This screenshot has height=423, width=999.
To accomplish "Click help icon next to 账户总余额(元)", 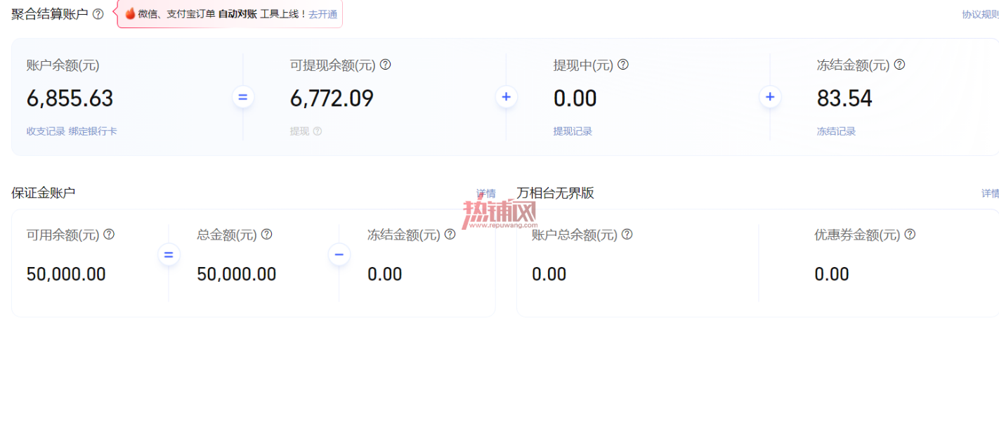I will click(627, 234).
